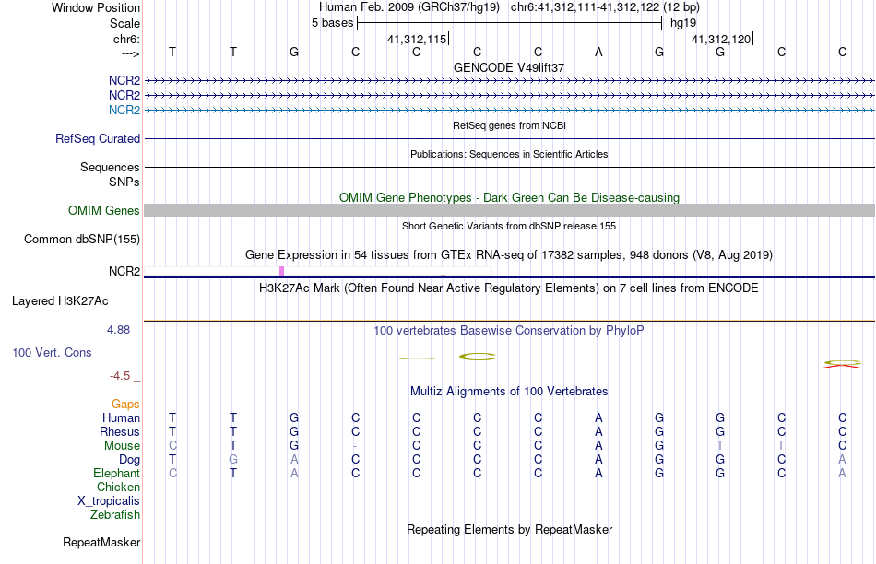Open Gene Expression in 54 tissues GTEx title

[x=509, y=255]
